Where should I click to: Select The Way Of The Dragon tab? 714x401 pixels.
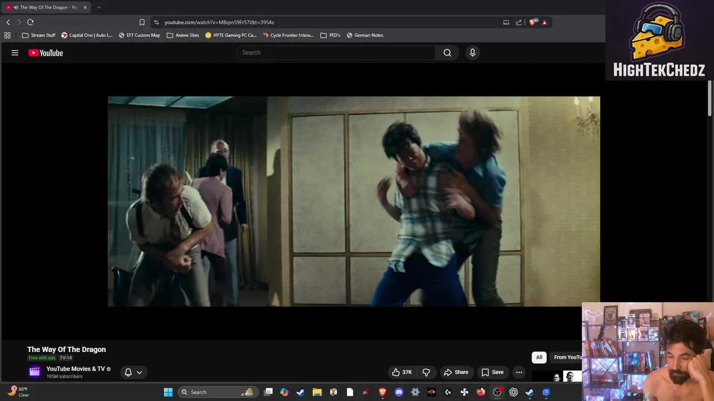click(x=46, y=7)
